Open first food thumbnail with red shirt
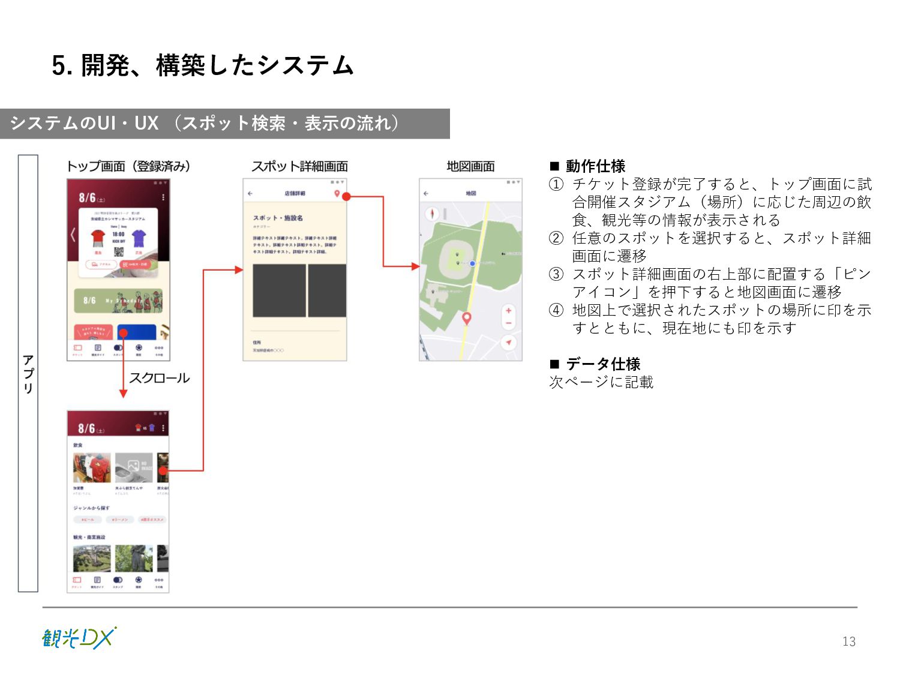This screenshot has height=675, width=900. [x=92, y=468]
